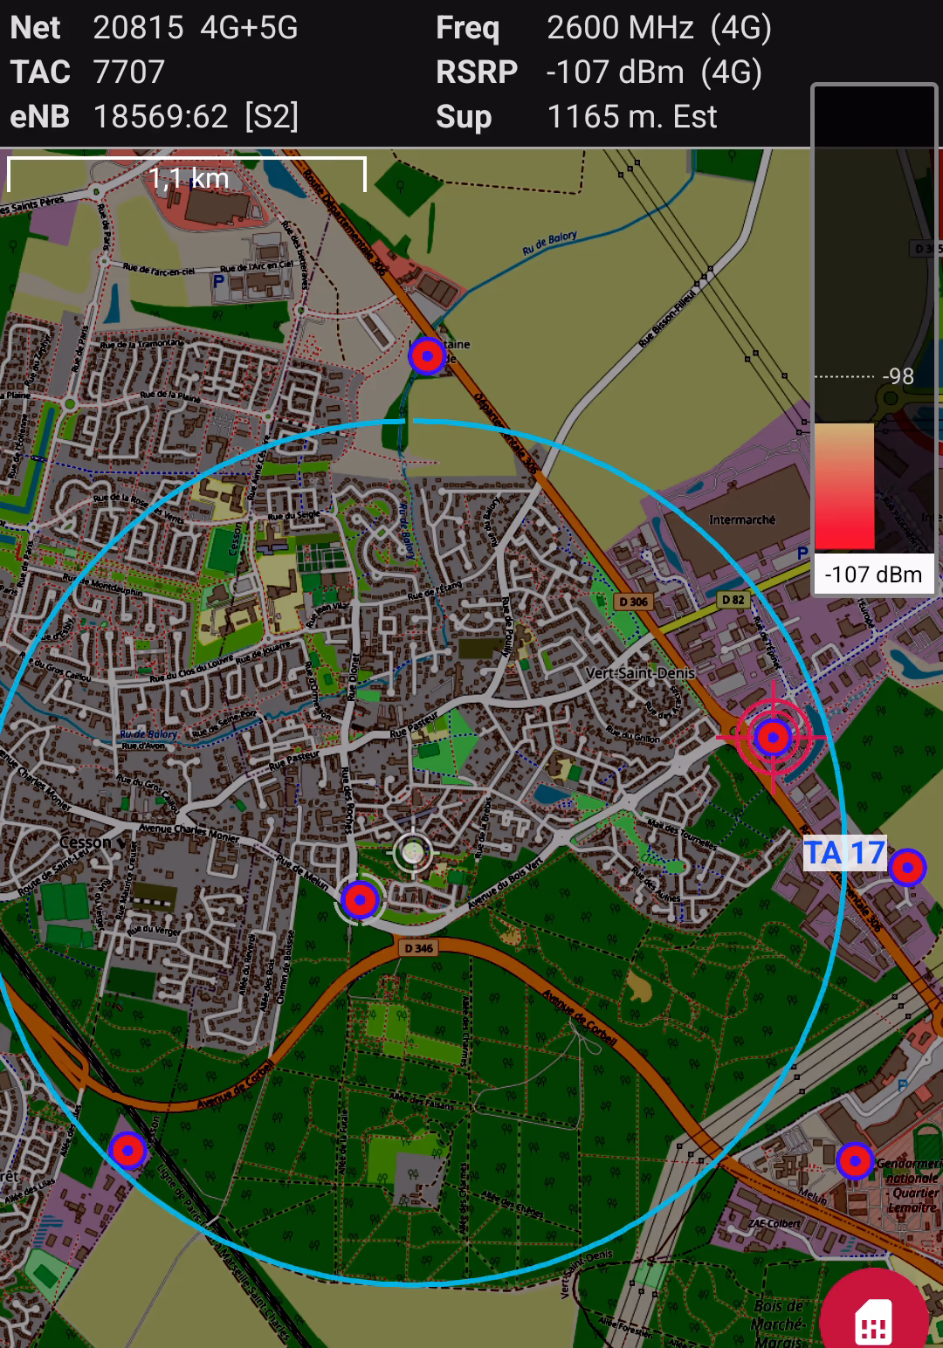This screenshot has height=1348, width=943.
Task: Tap the -107 dBm label under the gauge
Action: [x=873, y=574]
